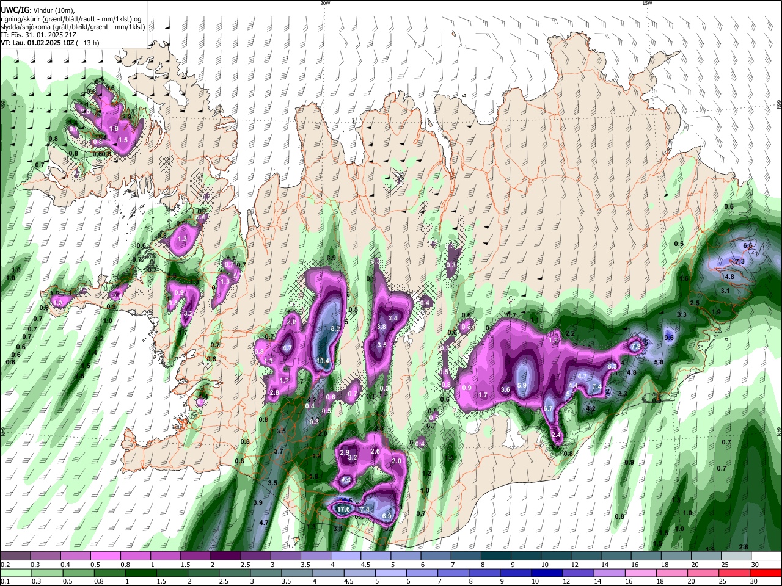Click the 3.4 value on the map

tap(393, 318)
